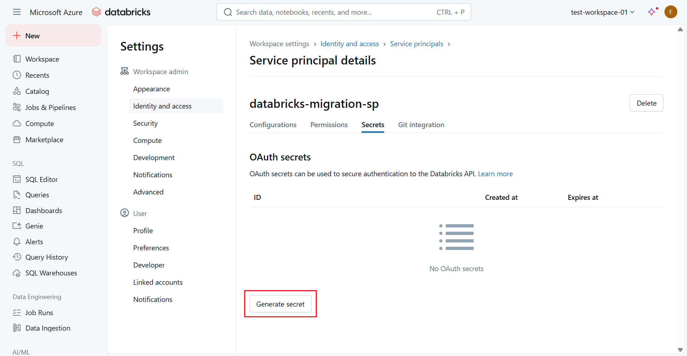Click the Workspace sidebar icon

point(17,59)
